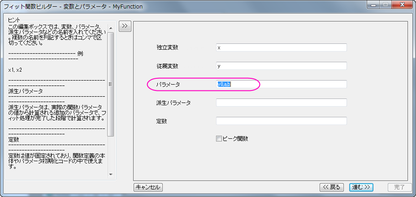The image size is (416, 197).
Task: Click the 独立変数 input field
Action: 281,47
